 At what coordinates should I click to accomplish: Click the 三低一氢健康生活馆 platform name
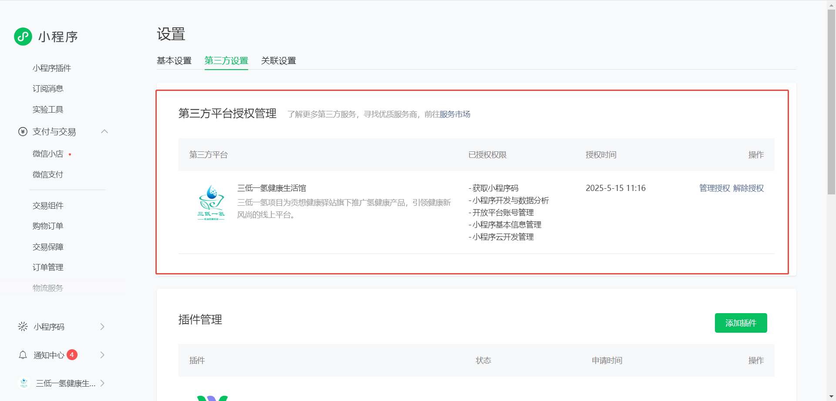point(272,188)
